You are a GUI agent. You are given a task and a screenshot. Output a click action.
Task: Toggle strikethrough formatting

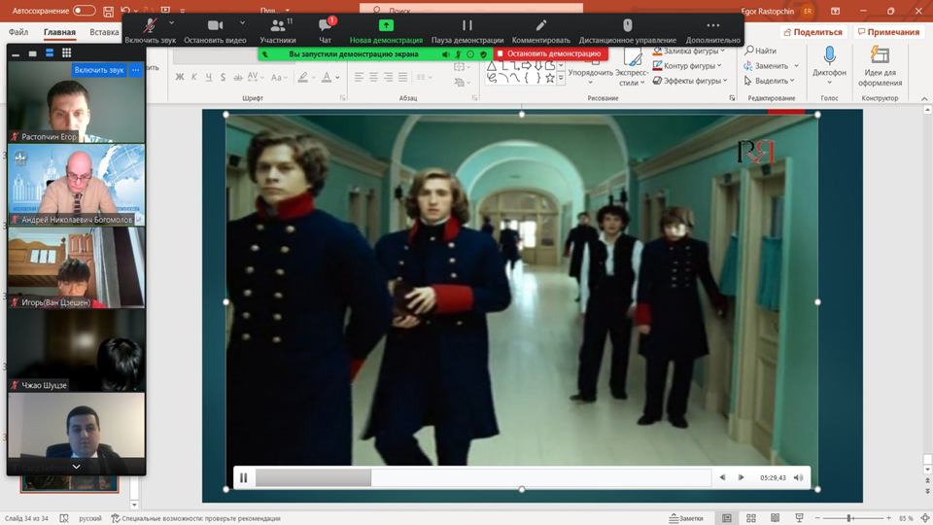click(x=237, y=78)
